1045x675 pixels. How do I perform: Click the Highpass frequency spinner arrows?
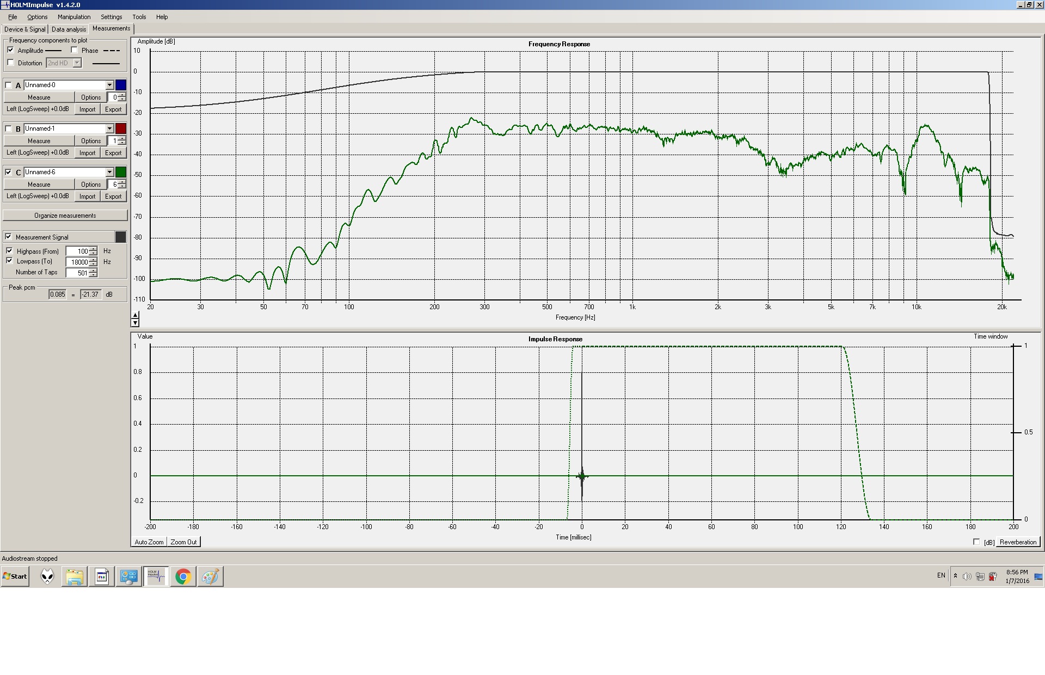94,251
